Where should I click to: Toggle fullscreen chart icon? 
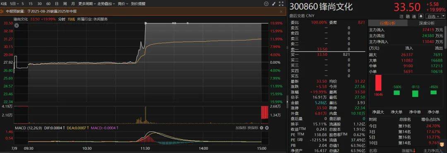[281, 4]
